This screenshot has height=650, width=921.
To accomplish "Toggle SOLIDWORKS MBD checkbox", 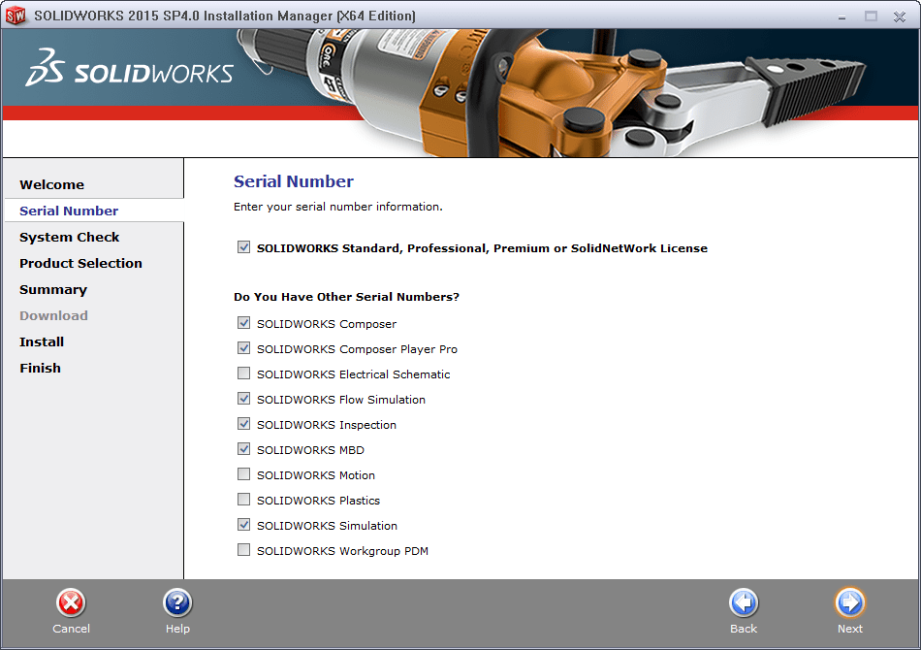I will click(x=243, y=449).
